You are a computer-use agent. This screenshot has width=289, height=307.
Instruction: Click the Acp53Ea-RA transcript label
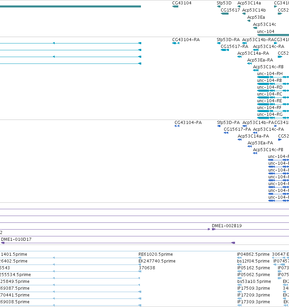(260, 60)
